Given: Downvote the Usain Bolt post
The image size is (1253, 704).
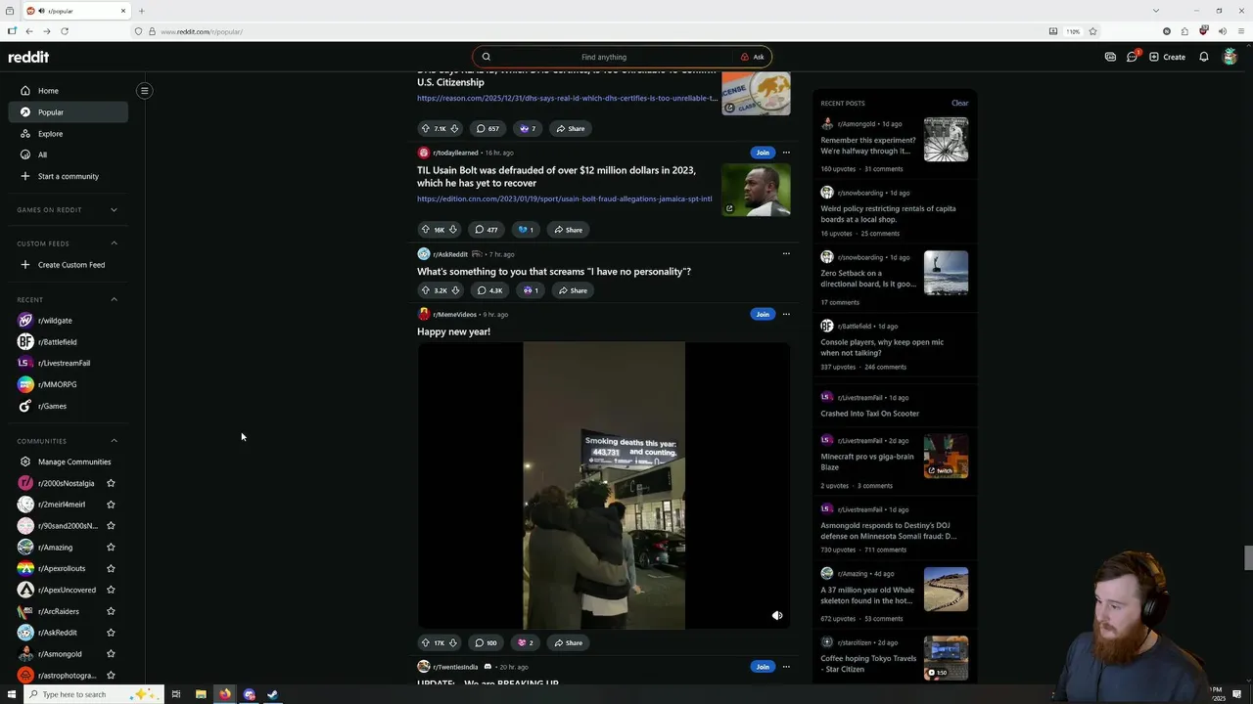Looking at the screenshot, I should point(452,230).
